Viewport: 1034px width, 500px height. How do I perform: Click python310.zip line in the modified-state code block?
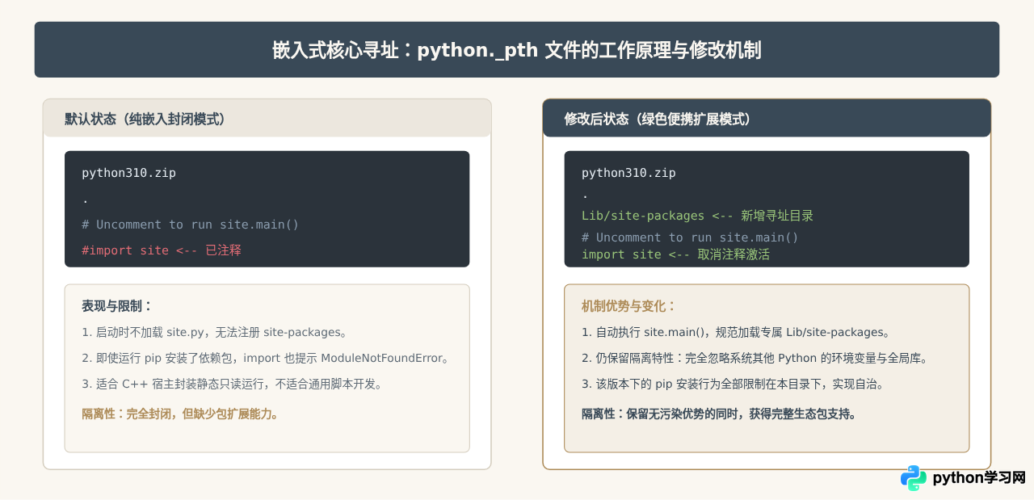click(628, 173)
